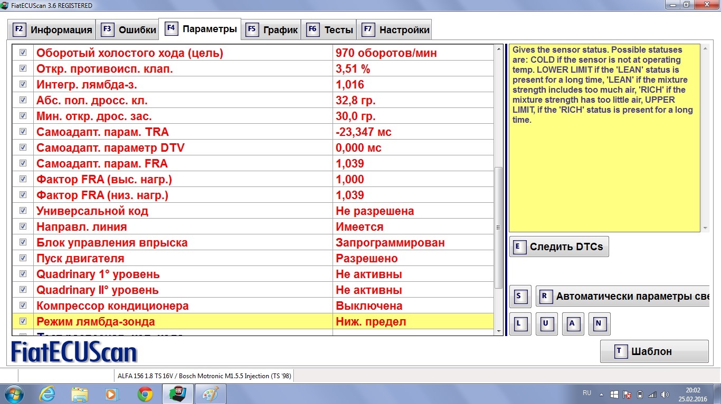Switch to the Ошибки tab
The width and height of the screenshot is (721, 404).
click(x=128, y=29)
